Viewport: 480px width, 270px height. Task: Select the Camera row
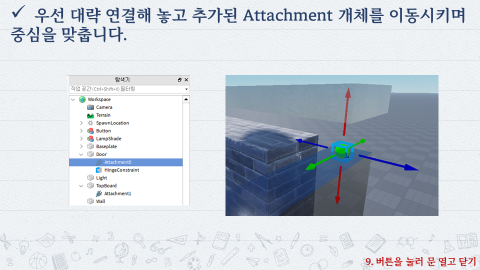point(126,107)
